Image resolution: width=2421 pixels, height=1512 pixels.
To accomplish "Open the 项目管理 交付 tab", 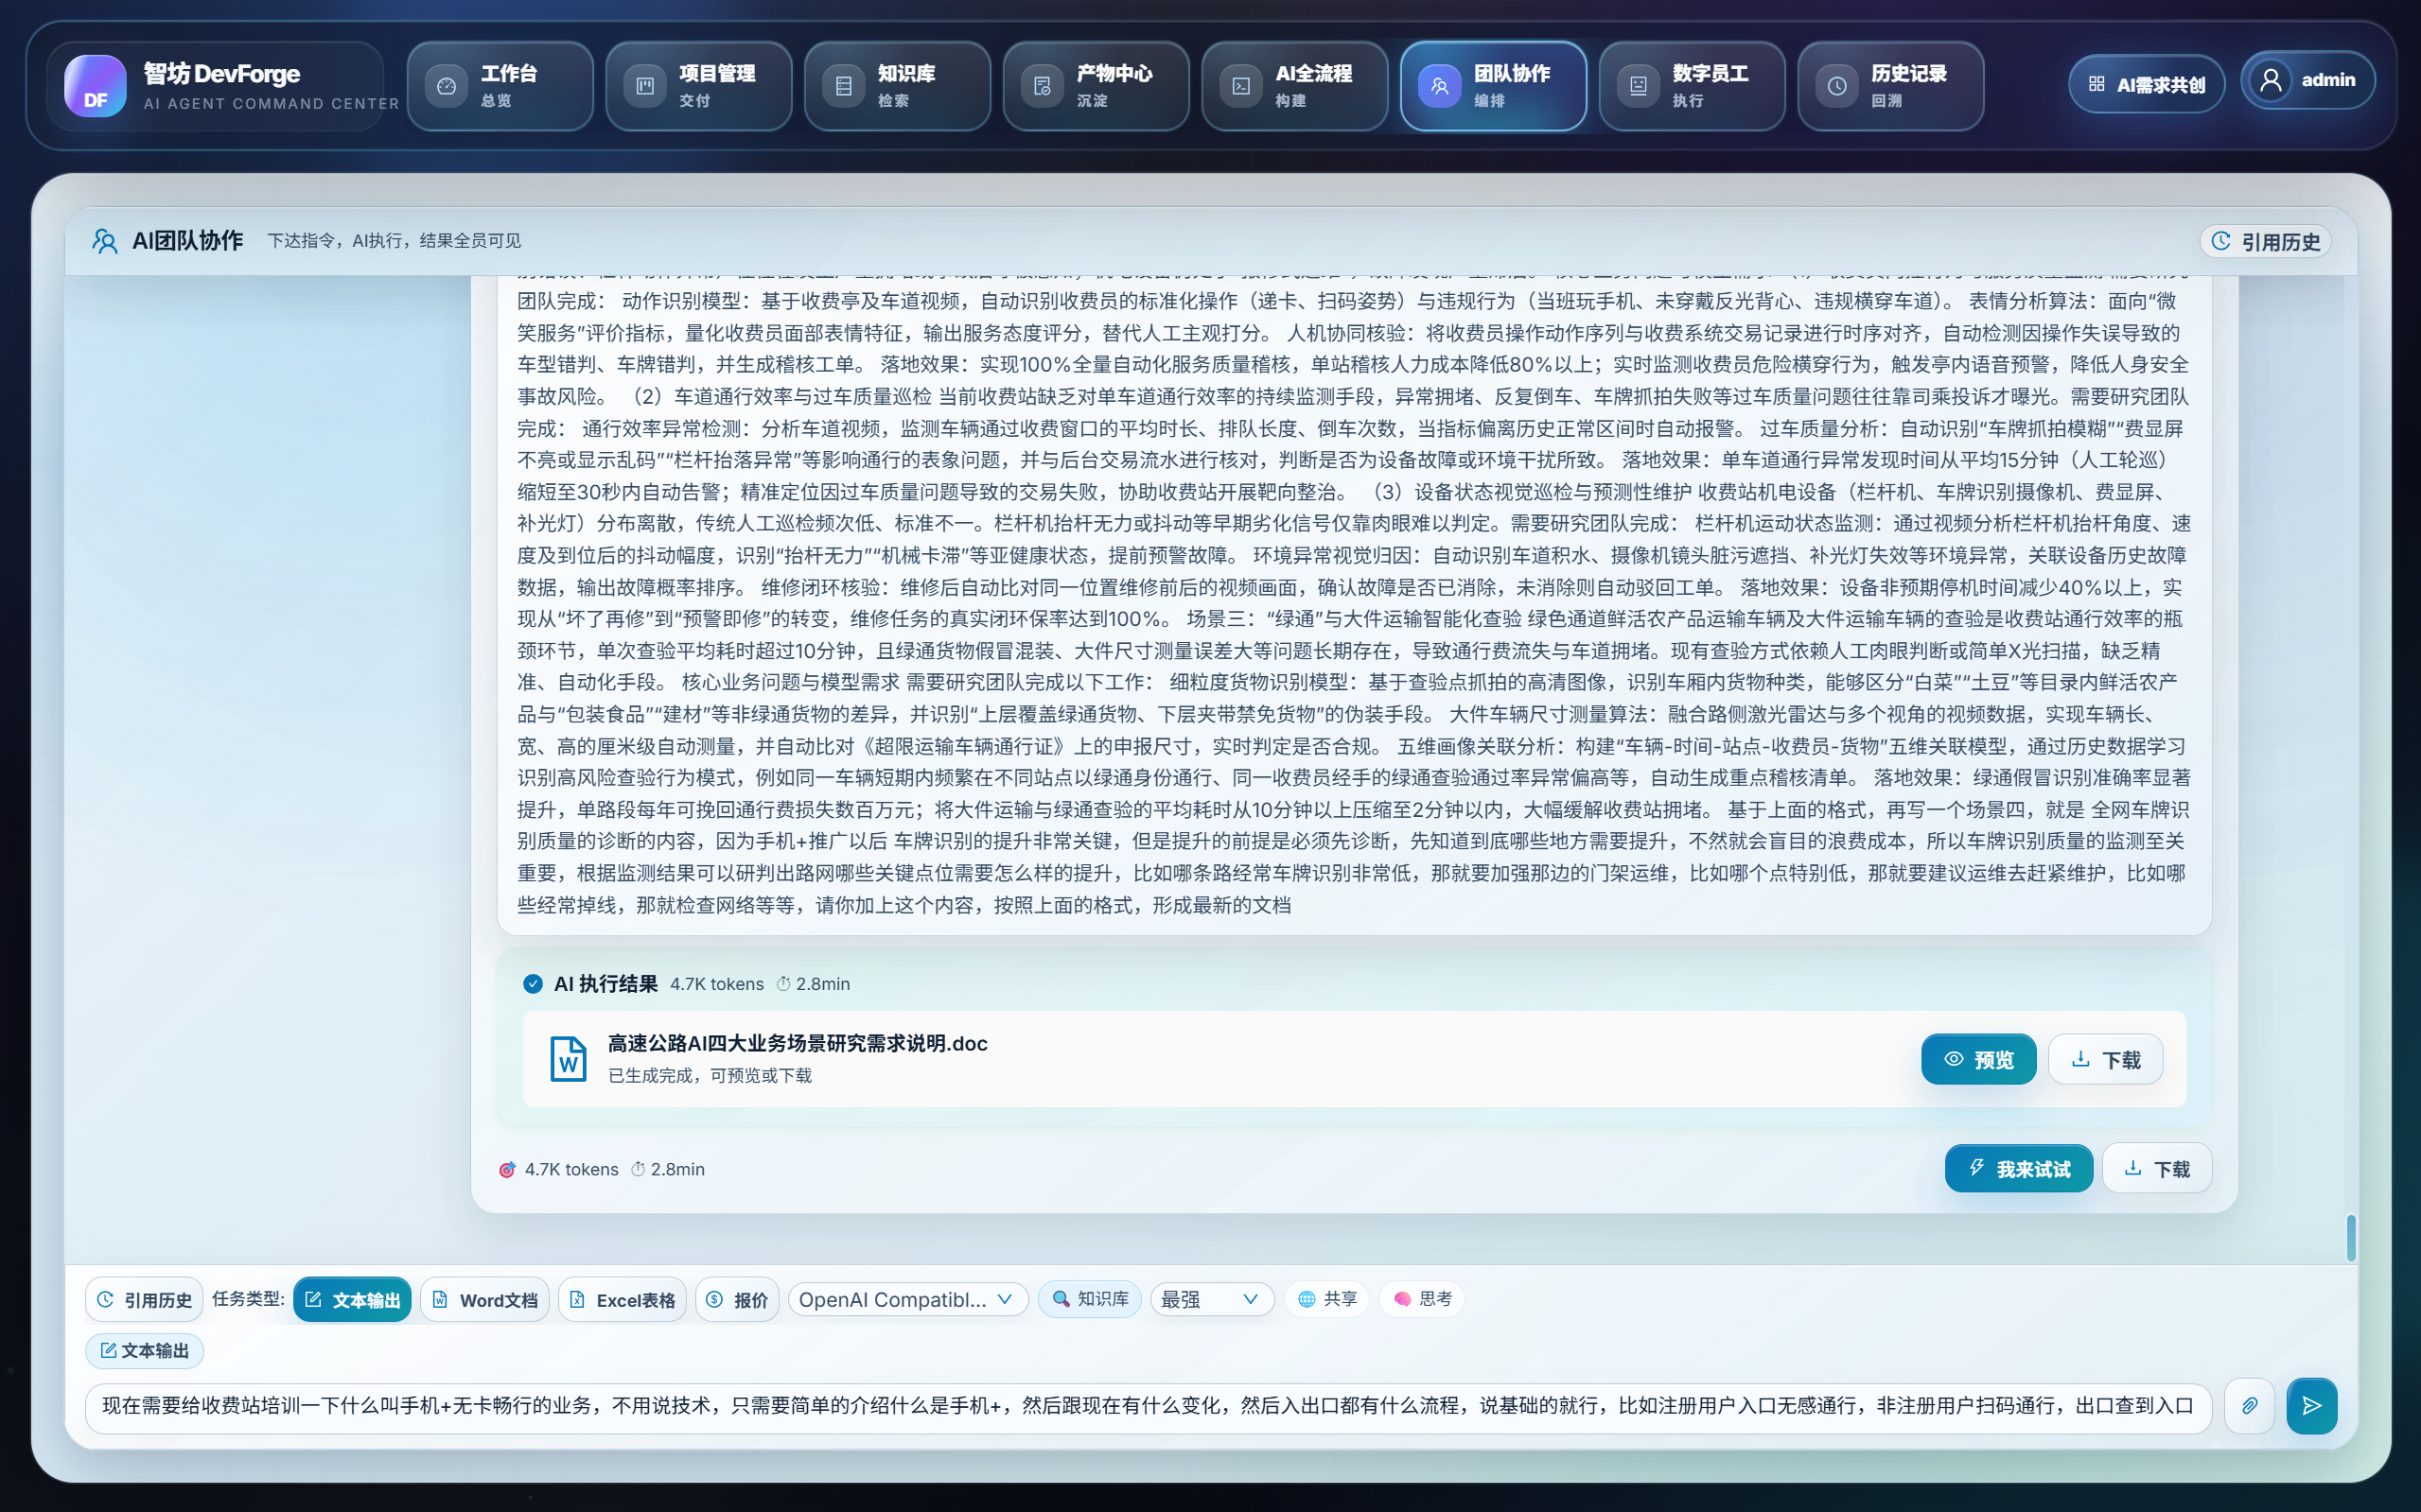I will click(x=698, y=86).
